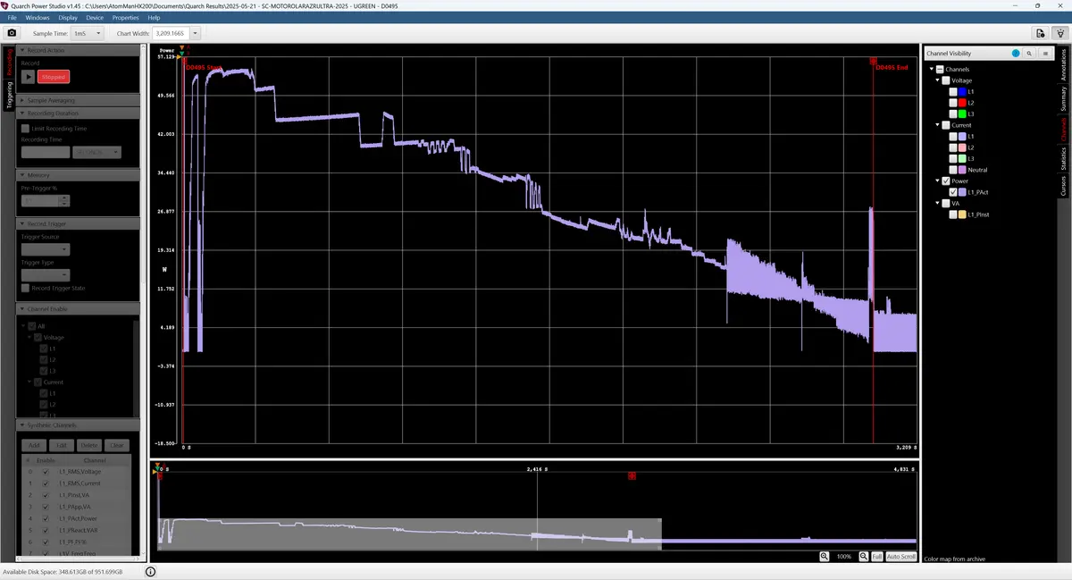Open the Device menu
This screenshot has height=580, width=1072.
pyautogui.click(x=95, y=17)
